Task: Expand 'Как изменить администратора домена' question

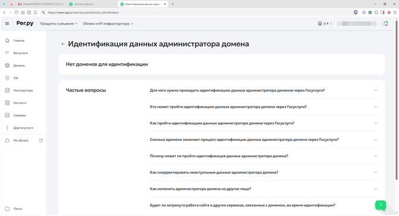Action: click(x=263, y=189)
